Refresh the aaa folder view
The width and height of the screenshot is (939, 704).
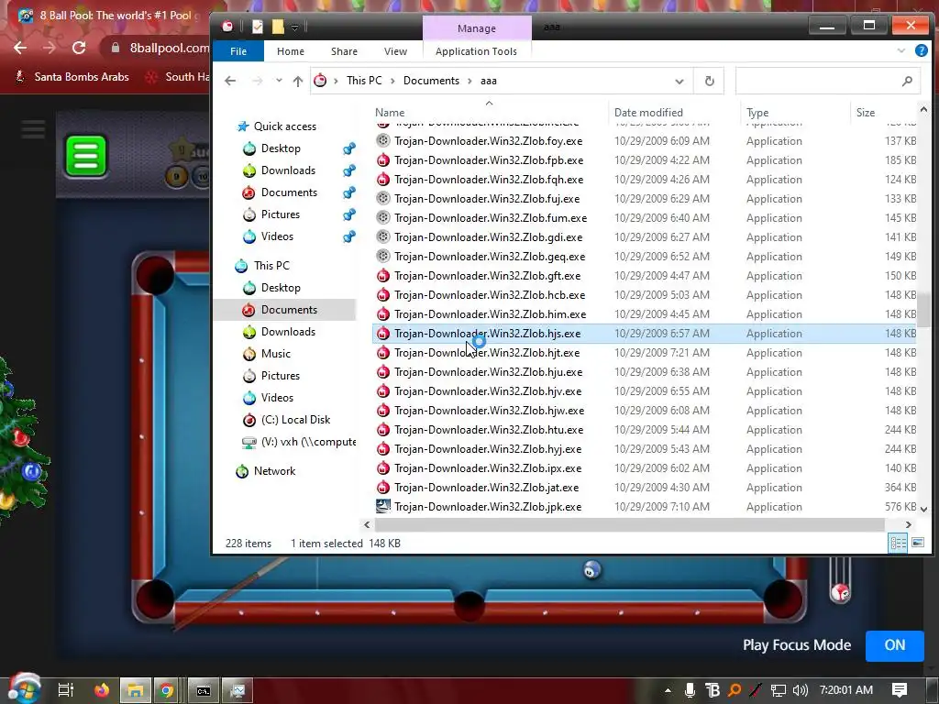709,81
